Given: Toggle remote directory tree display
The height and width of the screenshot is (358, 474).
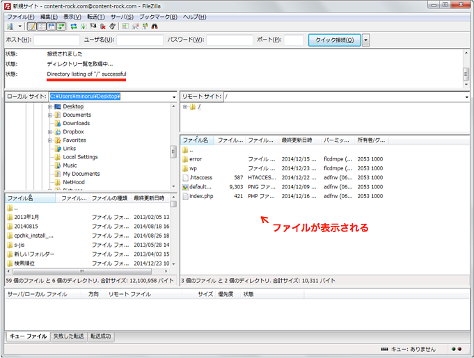Looking at the screenshot, I should click(51, 26).
